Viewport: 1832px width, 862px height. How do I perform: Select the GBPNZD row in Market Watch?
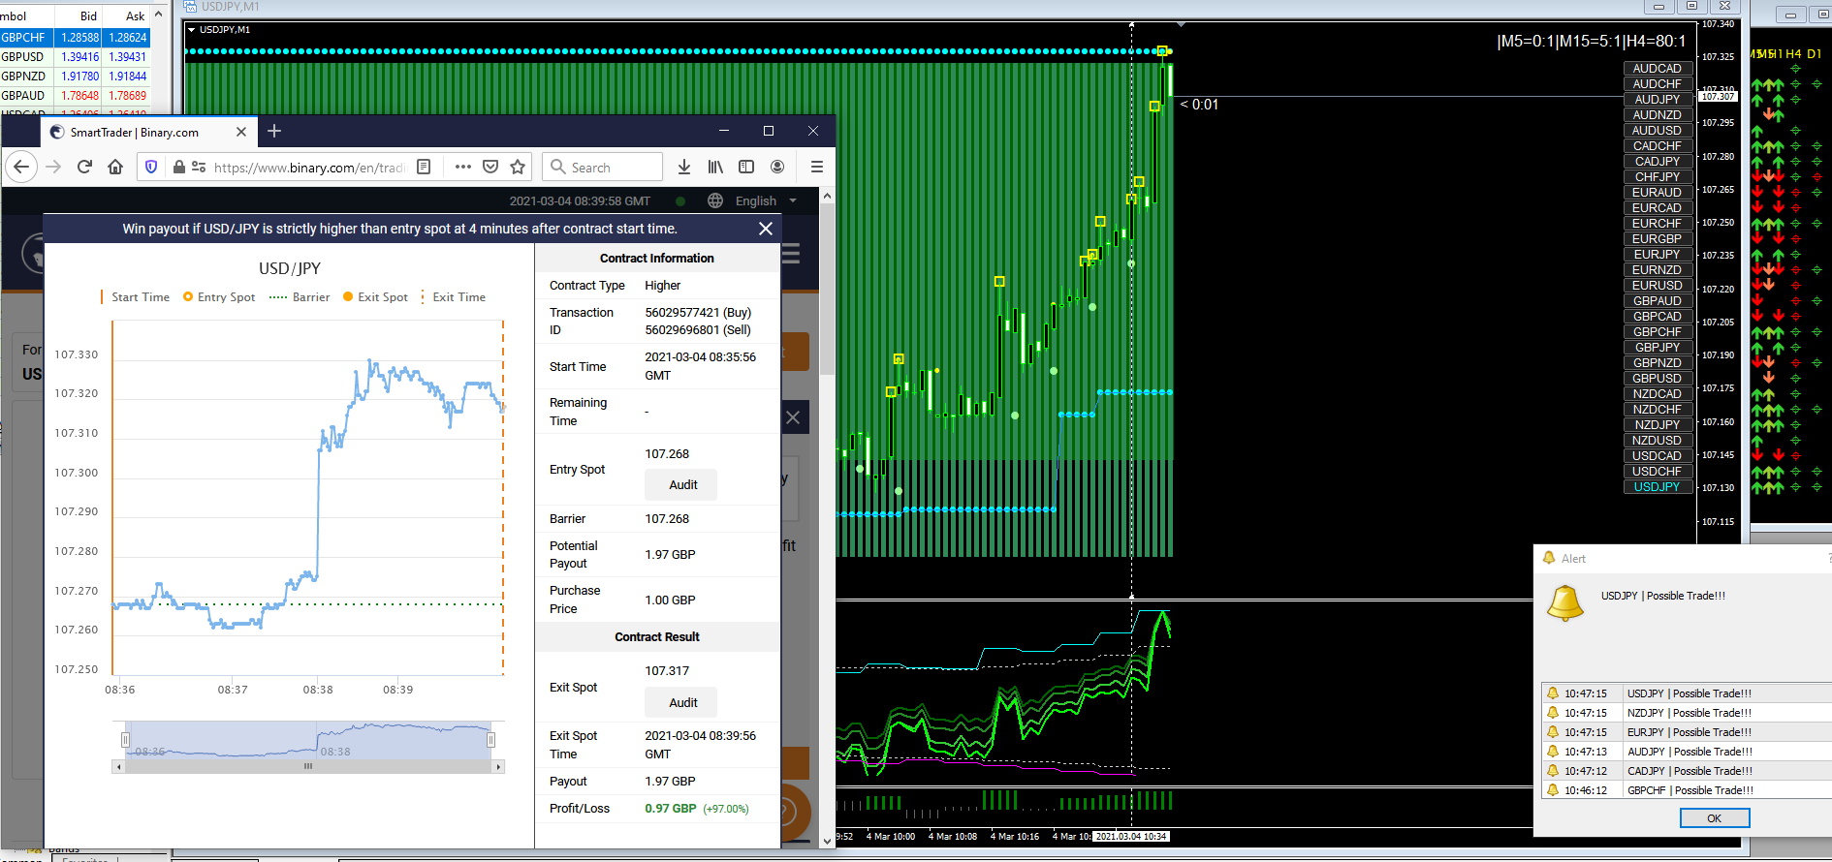coord(76,77)
